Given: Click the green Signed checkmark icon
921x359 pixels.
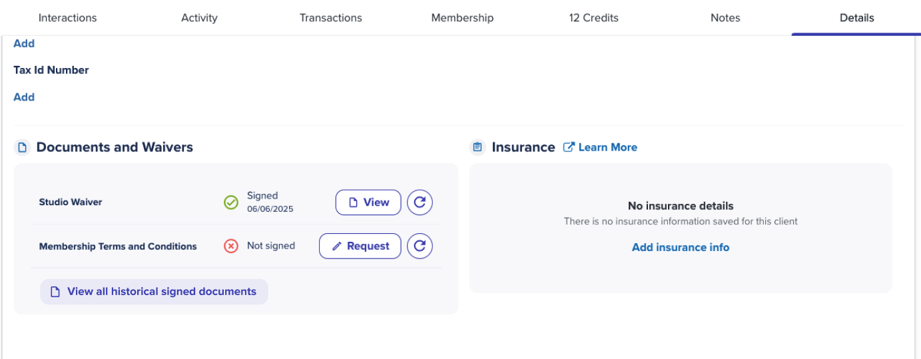Looking at the screenshot, I should tap(231, 202).
